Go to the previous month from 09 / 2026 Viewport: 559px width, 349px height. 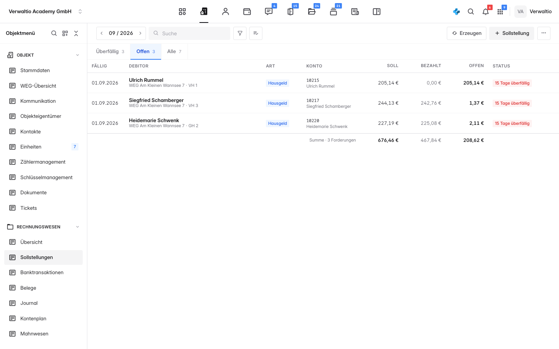coord(102,33)
